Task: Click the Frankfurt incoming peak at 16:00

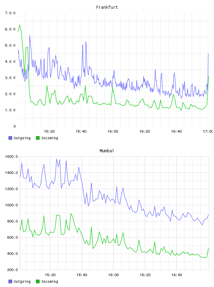Action: click(x=113, y=88)
